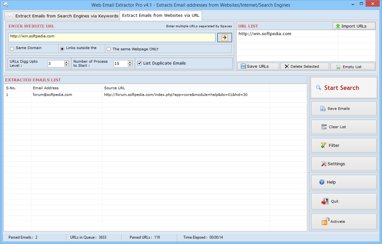Screen dimensions: 382x244
Task: Start Search for emails
Action: (344, 88)
